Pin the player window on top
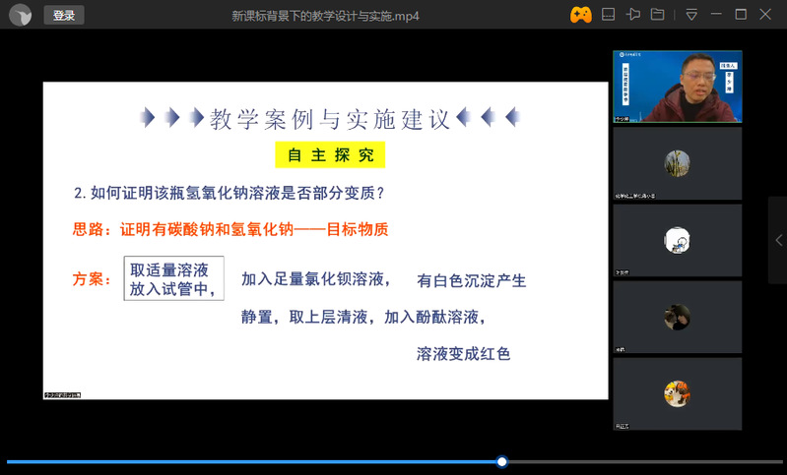Viewport: 787px width, 475px height. click(633, 15)
